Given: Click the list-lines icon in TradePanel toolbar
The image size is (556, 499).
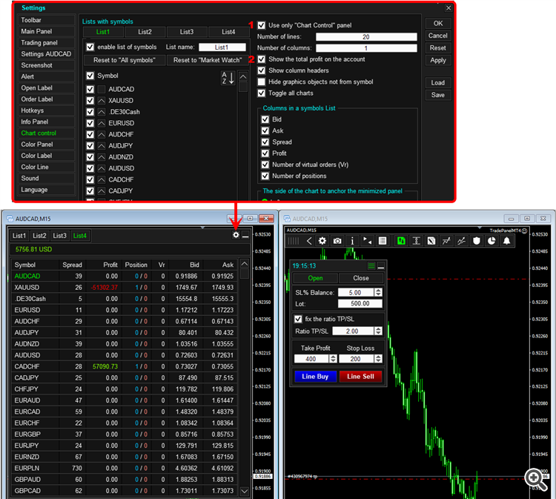Looking at the screenshot, I should pos(383,241).
